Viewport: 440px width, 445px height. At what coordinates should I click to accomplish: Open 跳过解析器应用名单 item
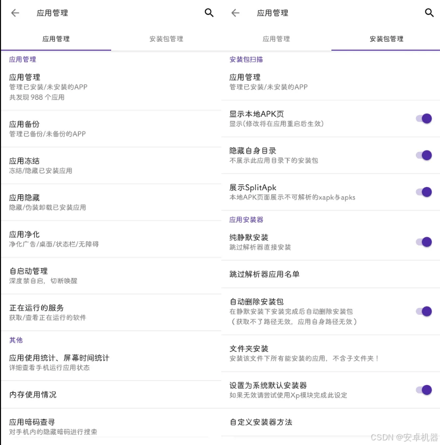(331, 274)
